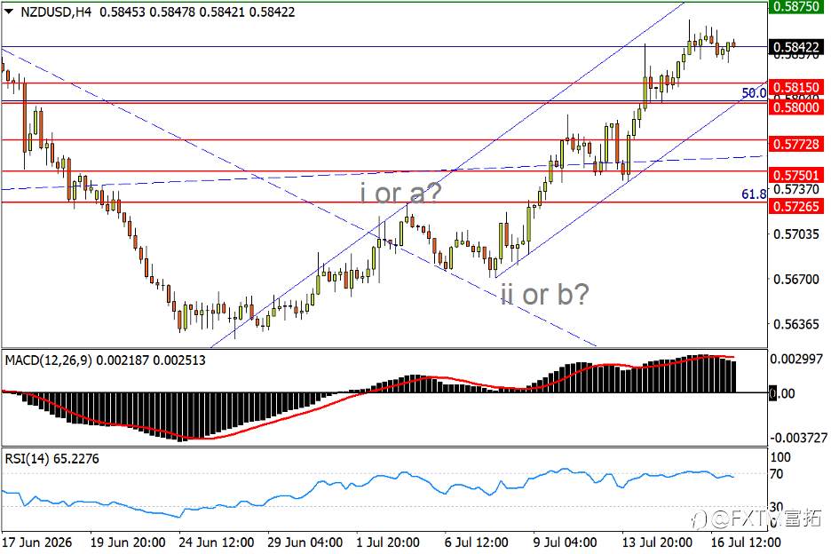Click the MACD lower scale value -0.003727
Image resolution: width=831 pixels, height=554 pixels.
(798, 438)
